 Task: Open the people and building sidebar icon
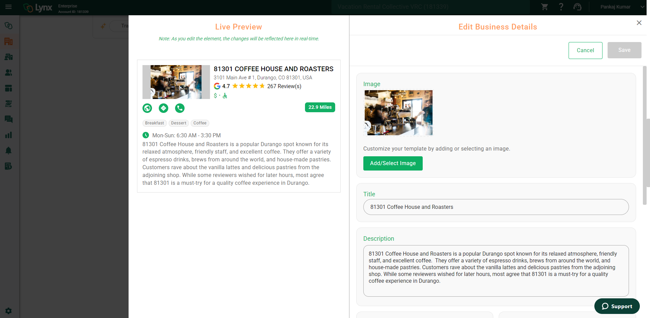coord(8,57)
